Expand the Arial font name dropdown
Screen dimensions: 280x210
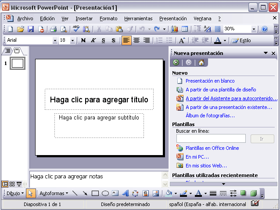pos(55,40)
